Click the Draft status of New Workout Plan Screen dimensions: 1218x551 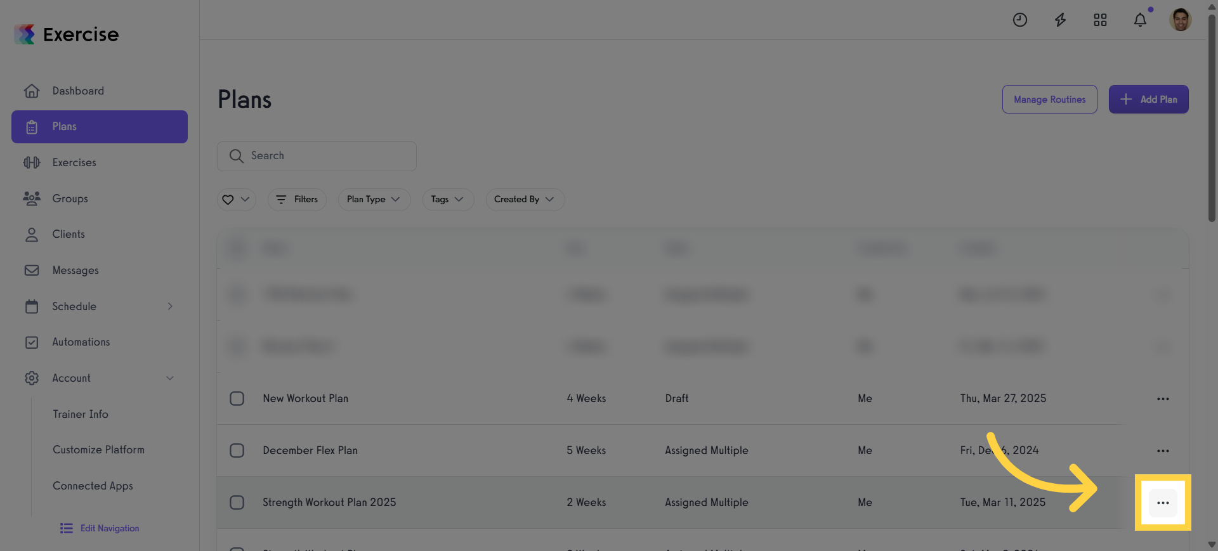tap(676, 398)
